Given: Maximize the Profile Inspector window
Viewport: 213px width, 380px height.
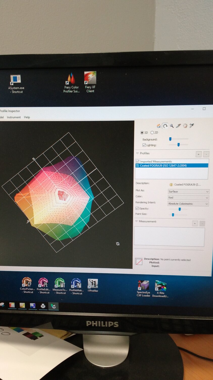Looking at the screenshot, I should 204,109.
